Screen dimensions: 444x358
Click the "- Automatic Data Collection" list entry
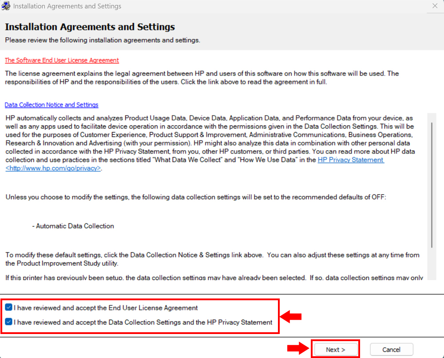click(x=73, y=226)
